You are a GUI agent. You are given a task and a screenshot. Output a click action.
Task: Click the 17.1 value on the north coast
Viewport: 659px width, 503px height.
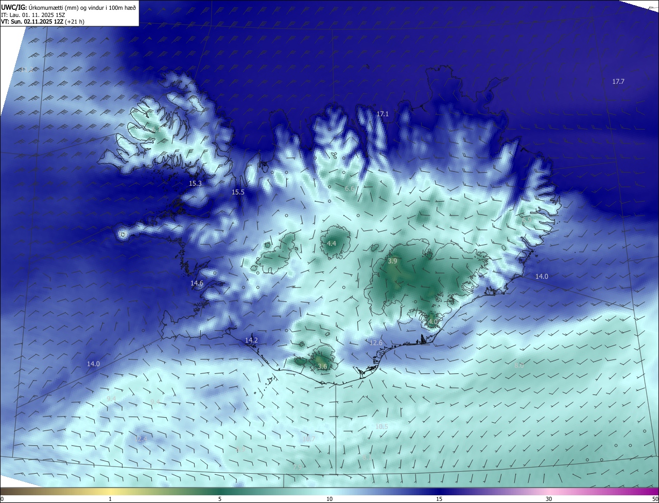click(383, 114)
